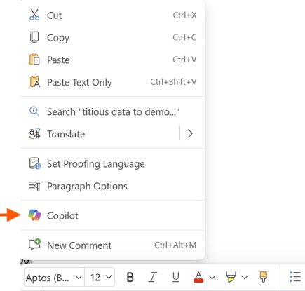Select Paste Text Only menu entry

tap(113, 82)
